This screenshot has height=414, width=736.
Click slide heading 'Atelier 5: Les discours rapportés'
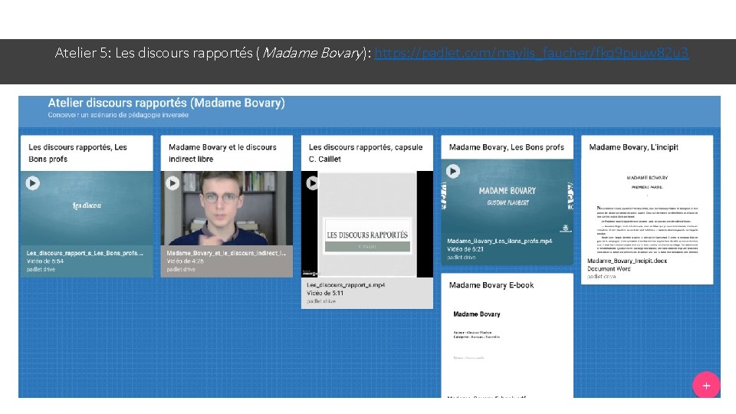(x=153, y=53)
